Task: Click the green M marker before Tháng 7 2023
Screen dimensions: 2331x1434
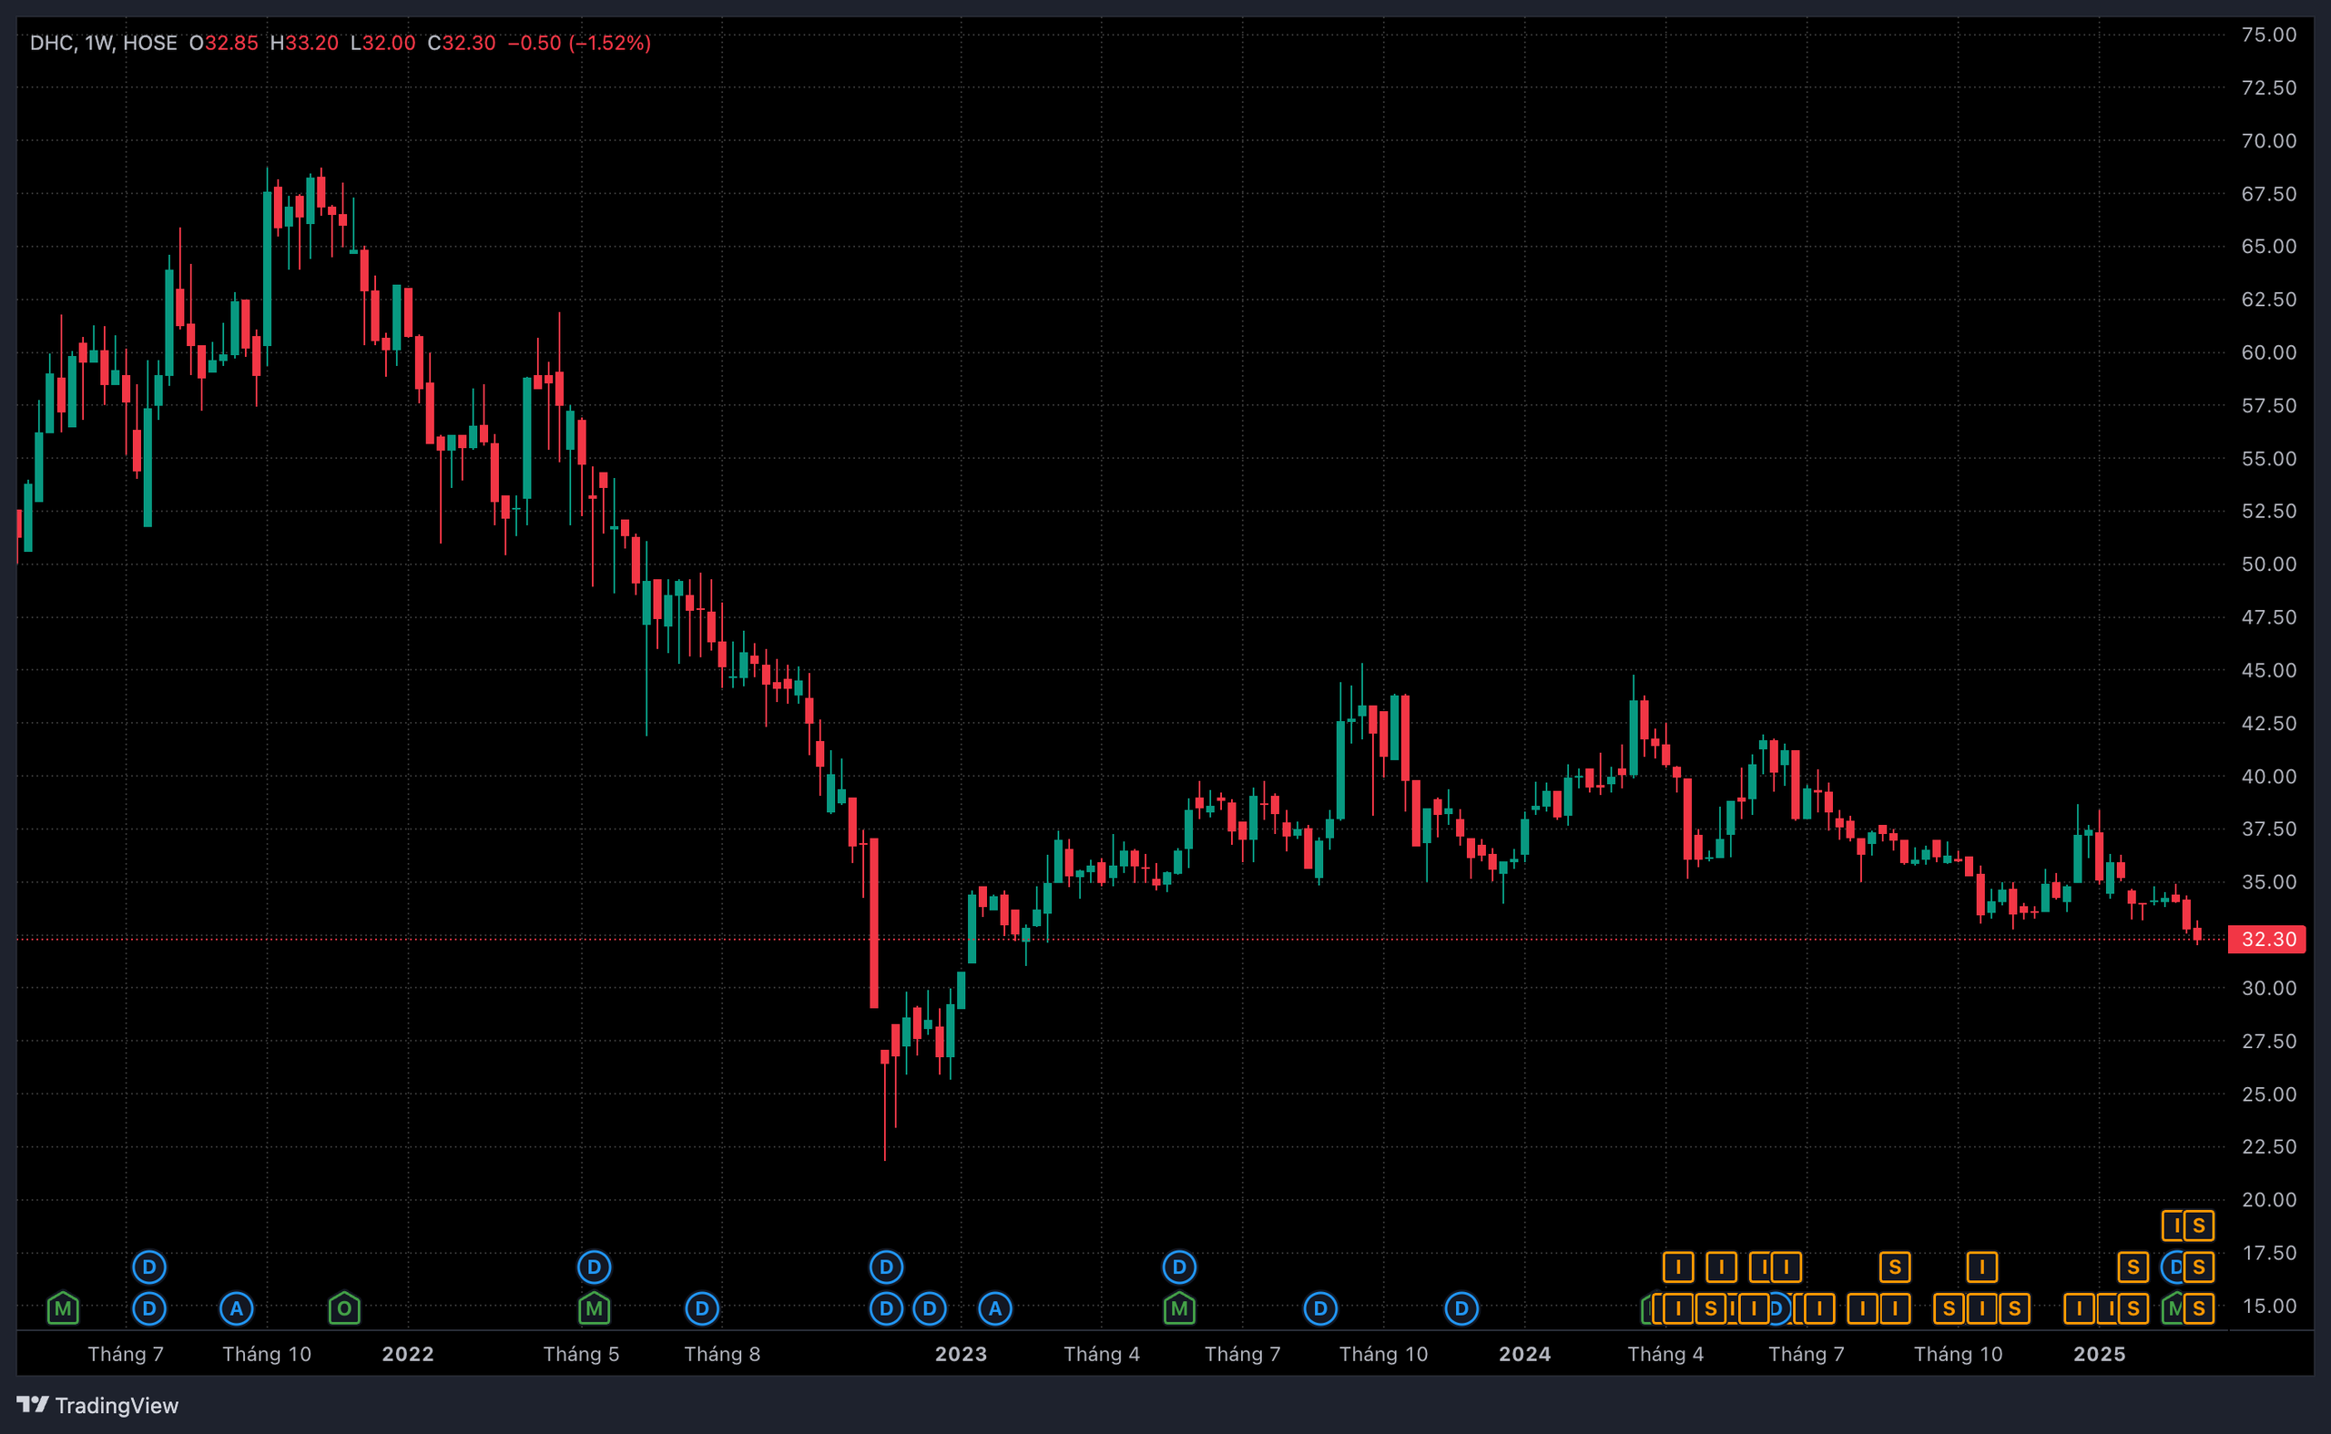Action: click(x=1179, y=1309)
